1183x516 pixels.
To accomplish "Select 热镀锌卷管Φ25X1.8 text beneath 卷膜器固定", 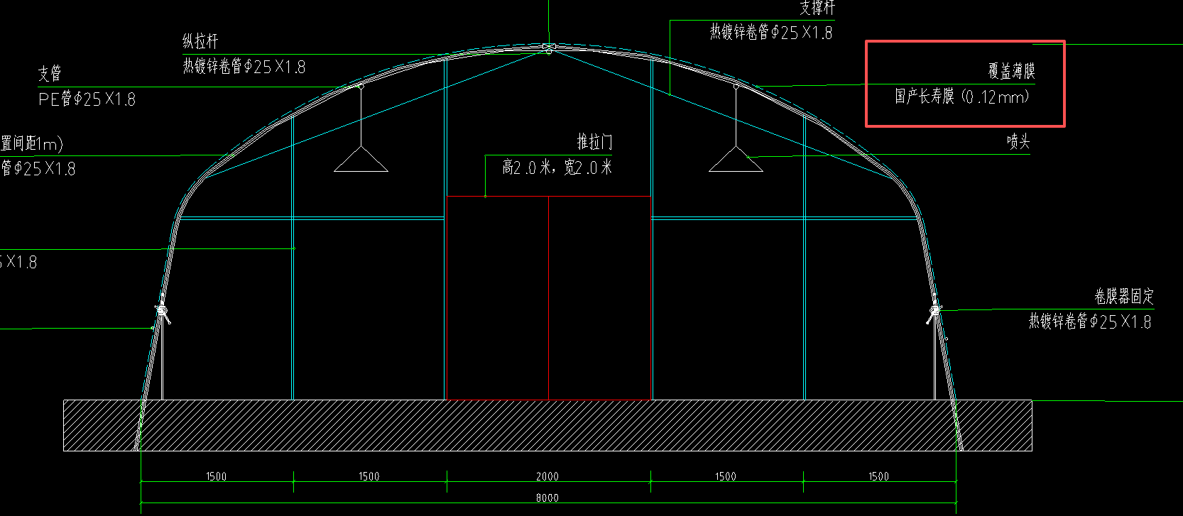I will pos(1090,322).
